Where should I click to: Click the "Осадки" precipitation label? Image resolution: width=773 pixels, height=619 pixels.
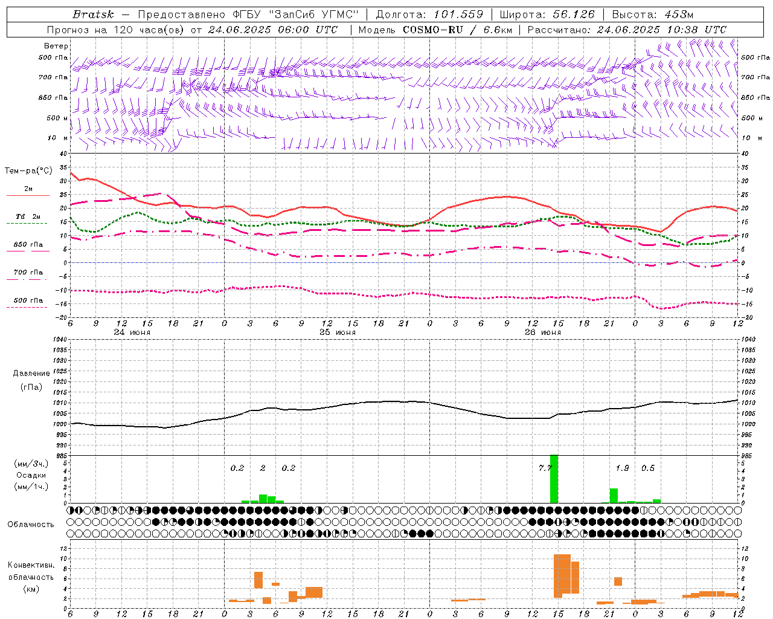31,475
